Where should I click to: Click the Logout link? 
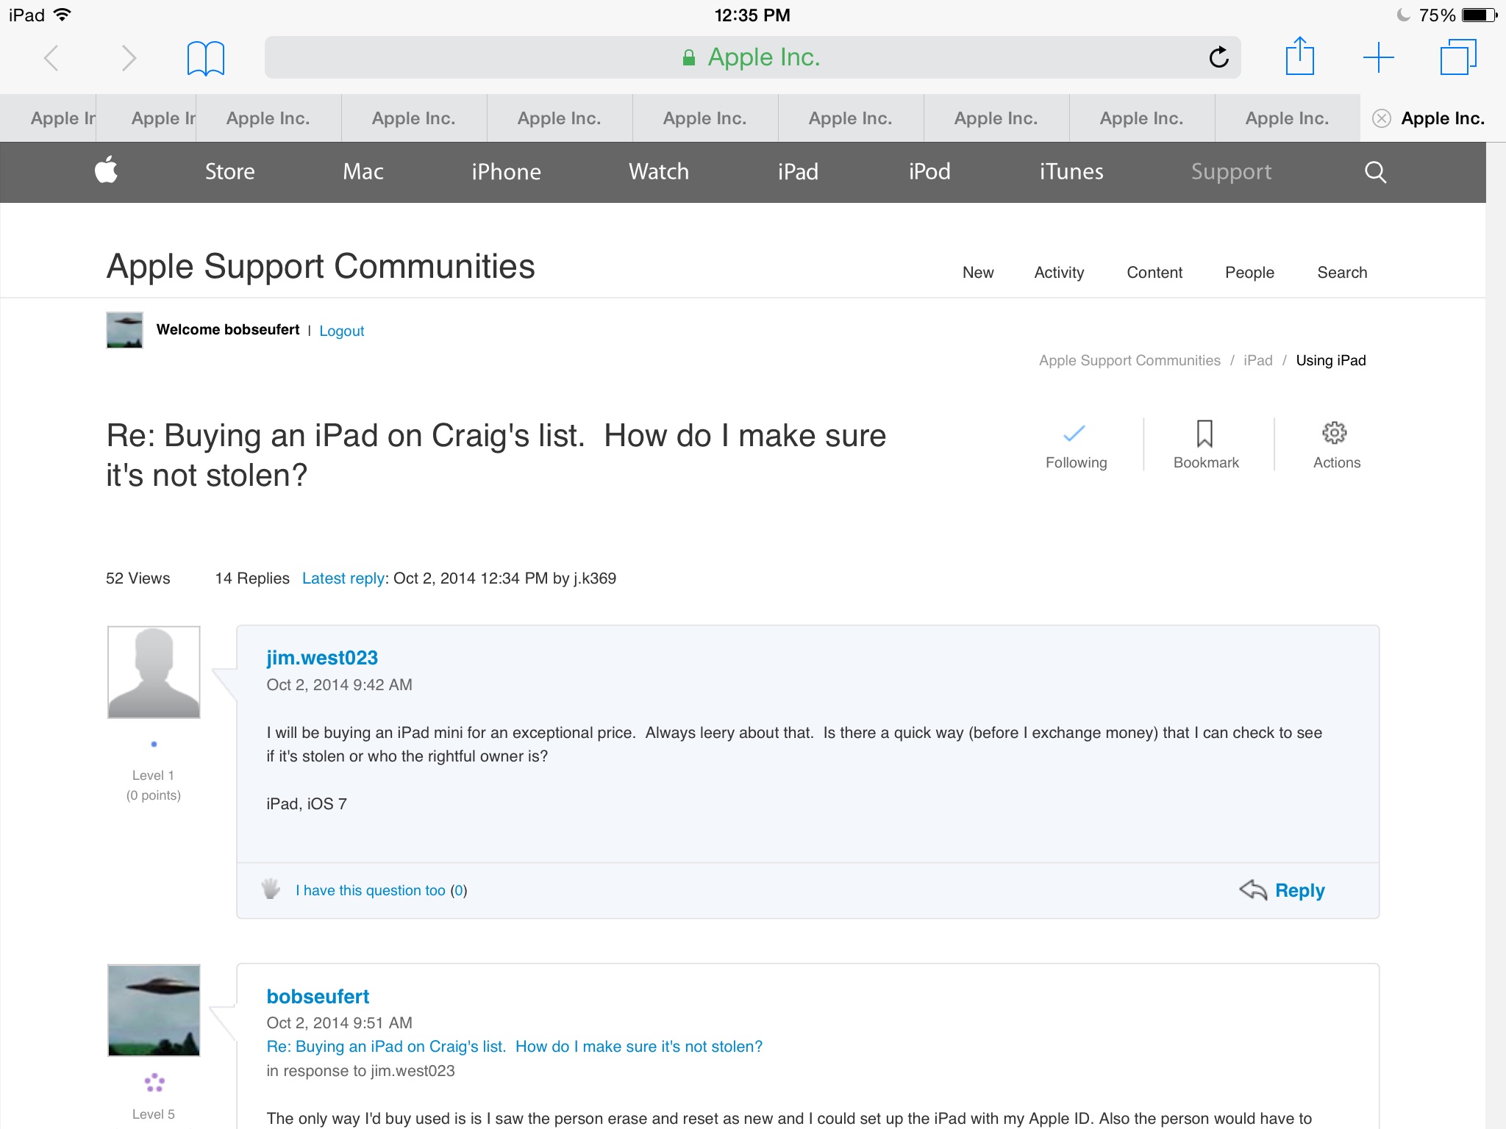tap(341, 331)
